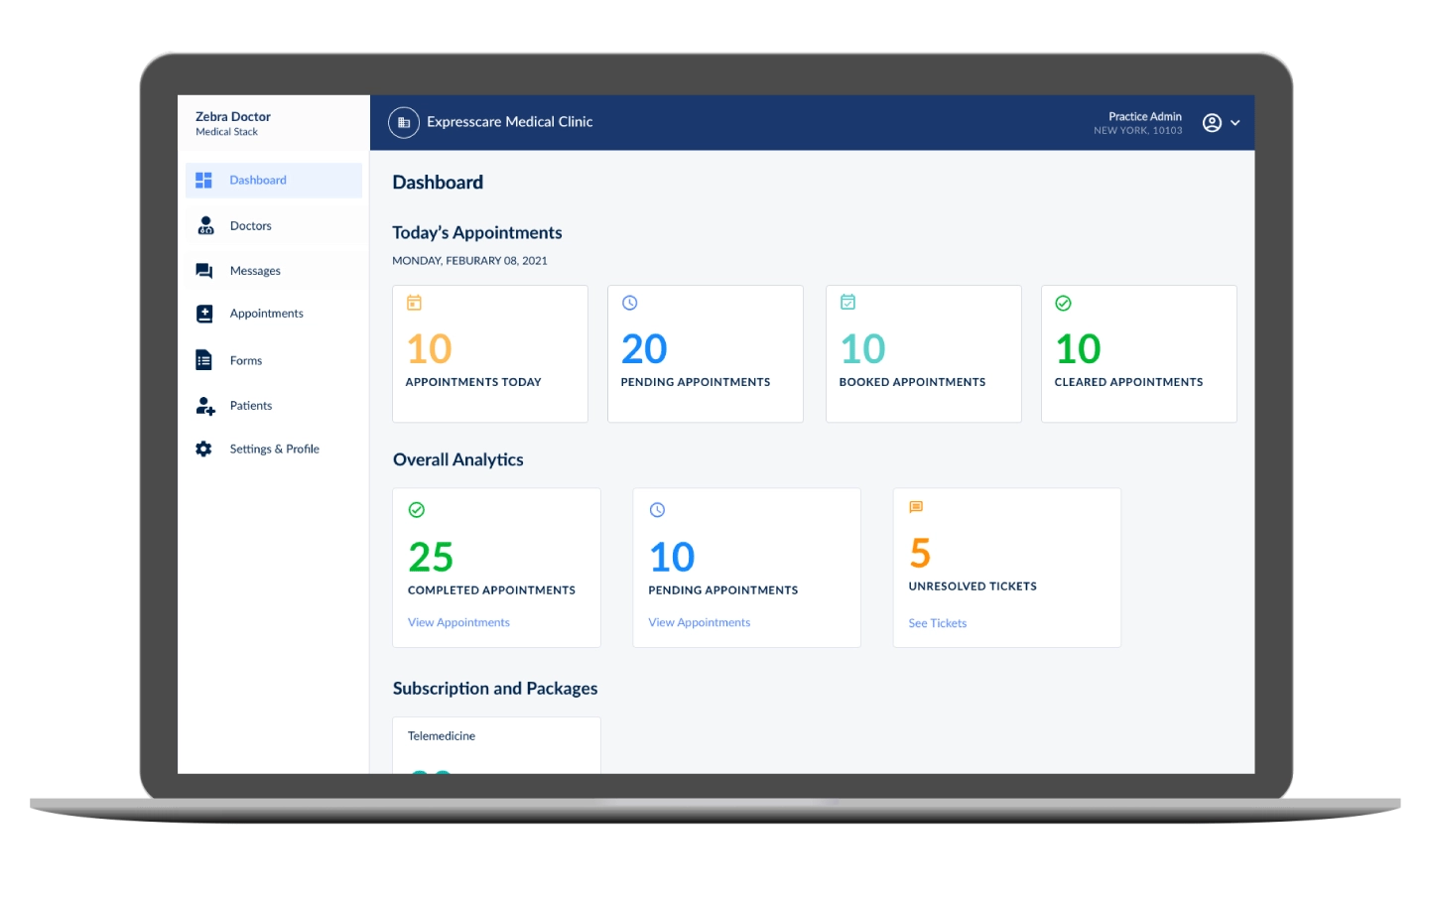Click the Appointments plus-book icon
The image size is (1429, 903).
(204, 314)
